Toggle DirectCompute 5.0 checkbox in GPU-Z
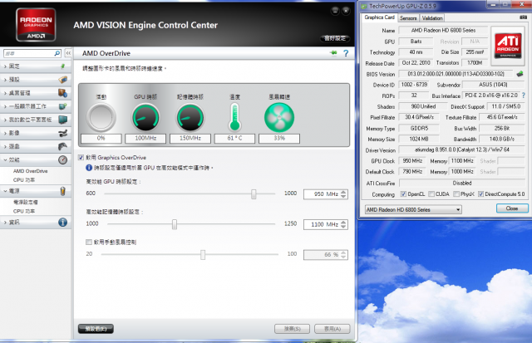 click(x=480, y=194)
